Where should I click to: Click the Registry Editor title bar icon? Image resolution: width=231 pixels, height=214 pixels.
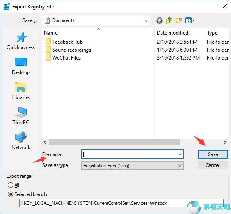pos(7,7)
